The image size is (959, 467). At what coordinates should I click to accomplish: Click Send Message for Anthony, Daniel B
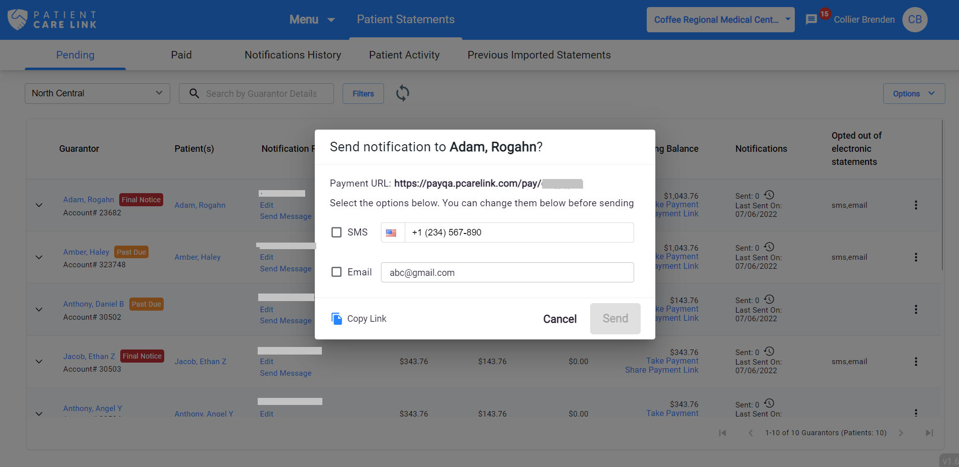point(285,321)
